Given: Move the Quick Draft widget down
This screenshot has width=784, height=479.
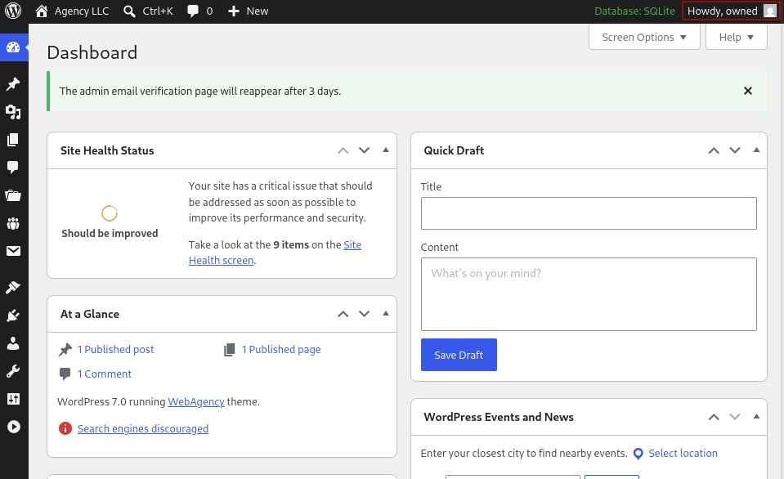Looking at the screenshot, I should [734, 150].
